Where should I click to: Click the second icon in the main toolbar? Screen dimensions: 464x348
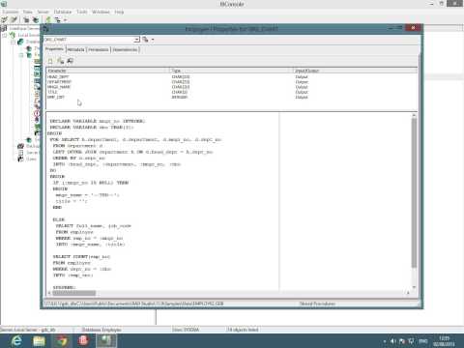tap(14, 20)
